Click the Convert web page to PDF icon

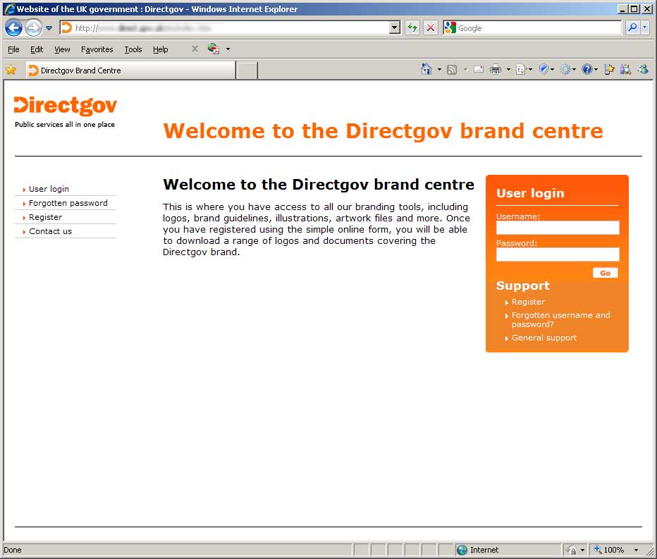click(x=214, y=49)
